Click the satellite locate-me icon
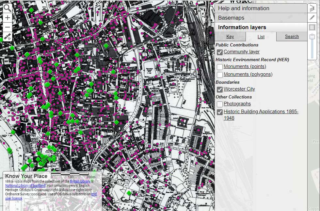This screenshot has width=320, height=211. pos(8,37)
